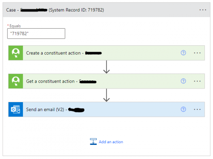Show help for Get a constituent action
Screen dimensions: 213x159
[x=183, y=81]
